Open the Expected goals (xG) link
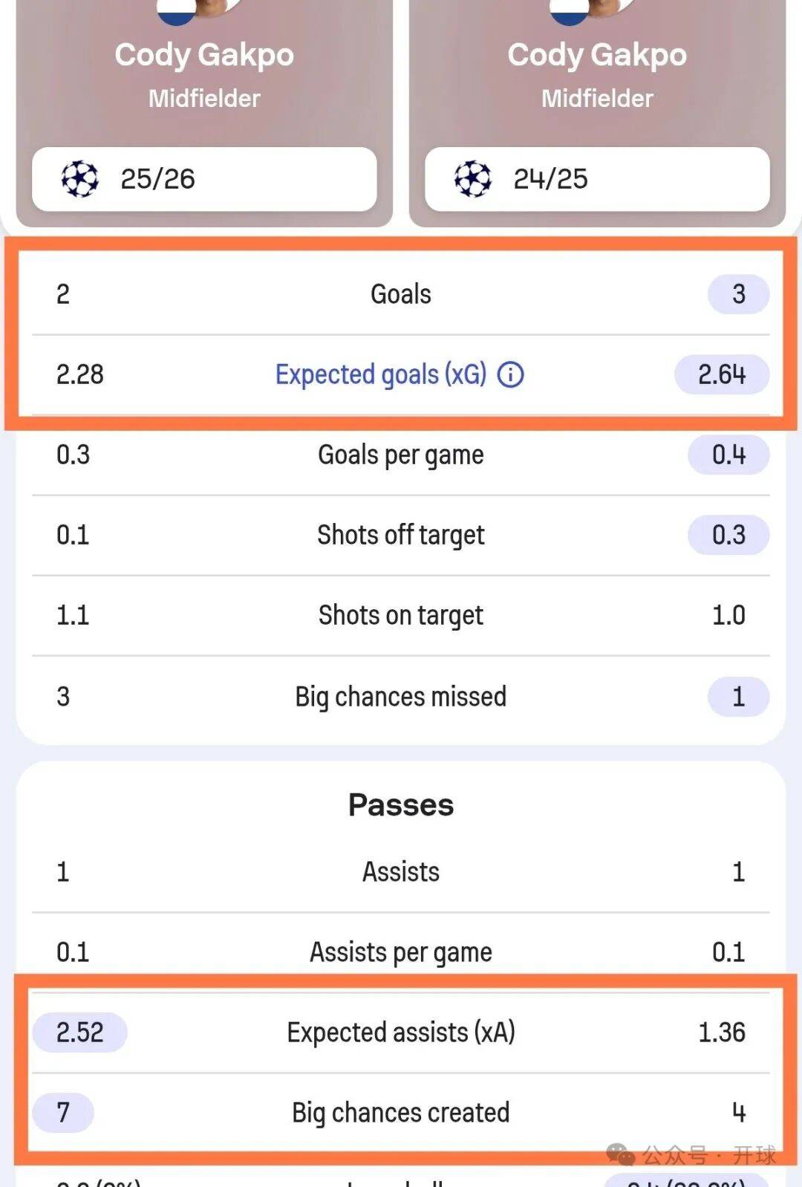802x1187 pixels. pos(381,374)
